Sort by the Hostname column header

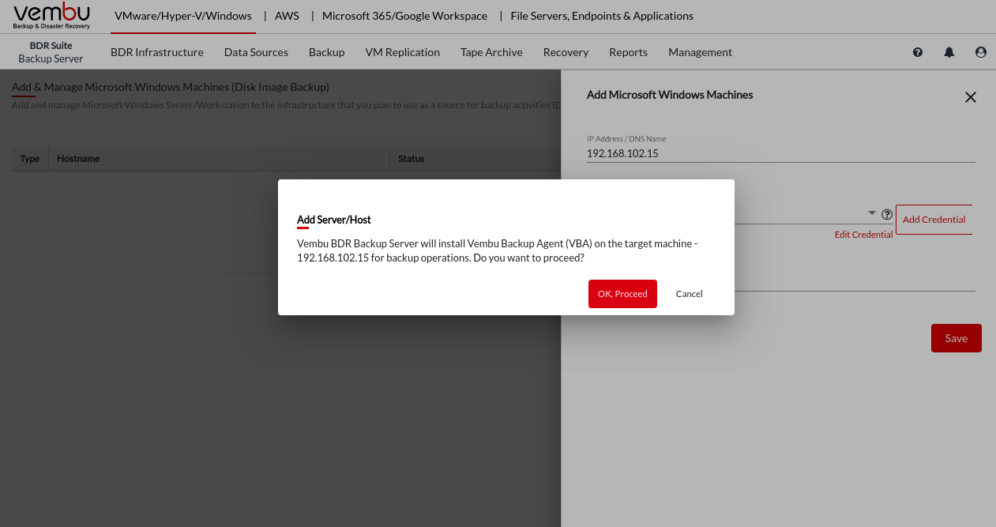pyautogui.click(x=79, y=159)
